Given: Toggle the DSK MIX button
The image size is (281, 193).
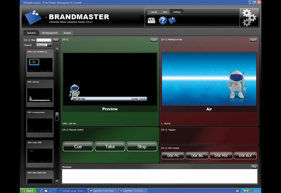Looking at the screenshot, I should pos(221,155).
